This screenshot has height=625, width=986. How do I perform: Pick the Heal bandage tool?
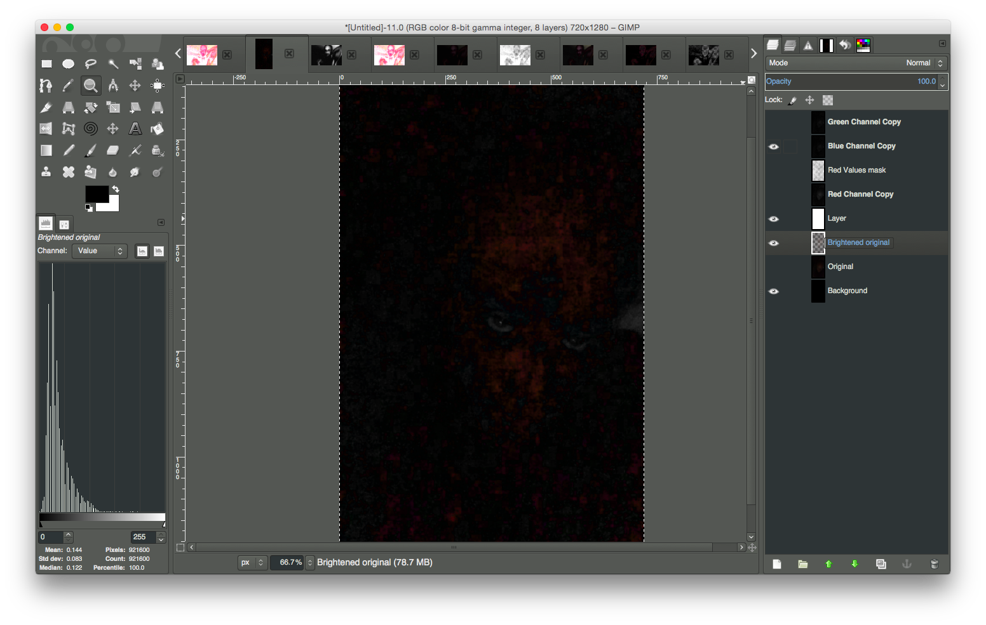tap(69, 172)
